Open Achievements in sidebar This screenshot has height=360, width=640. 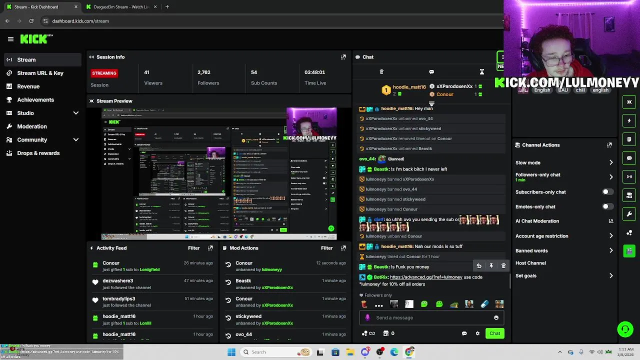(x=41, y=99)
